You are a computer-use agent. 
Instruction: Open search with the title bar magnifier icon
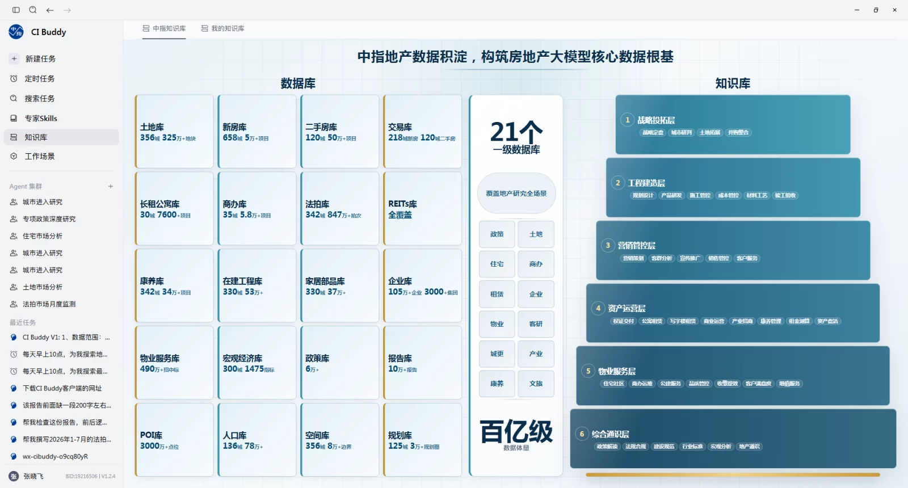(x=33, y=10)
